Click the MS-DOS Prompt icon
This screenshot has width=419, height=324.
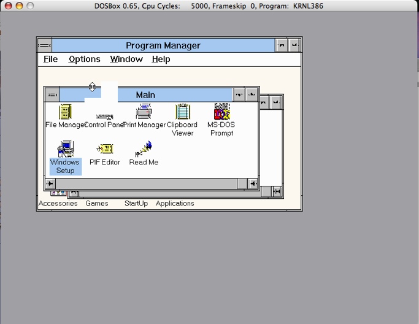coord(221,112)
